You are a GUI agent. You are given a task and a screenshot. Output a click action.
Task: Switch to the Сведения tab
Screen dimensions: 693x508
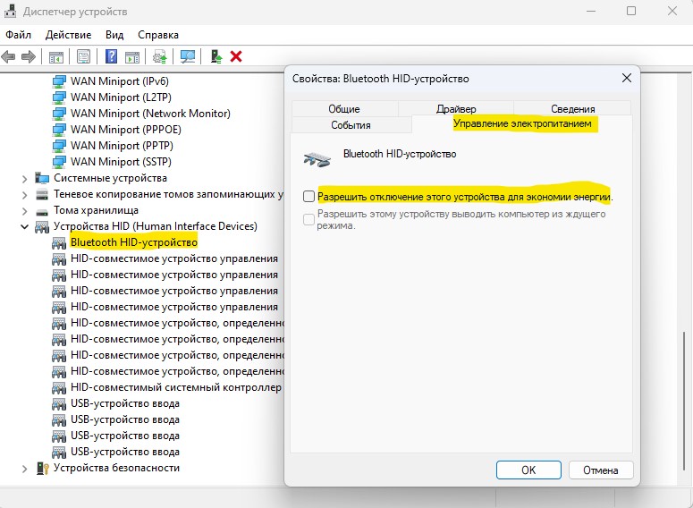pos(573,109)
